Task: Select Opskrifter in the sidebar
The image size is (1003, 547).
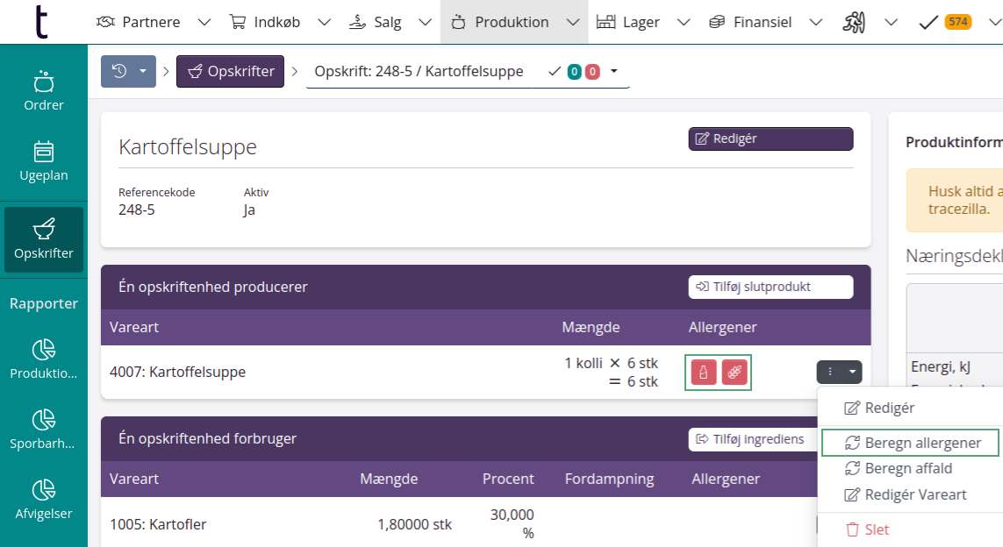Action: tap(43, 237)
